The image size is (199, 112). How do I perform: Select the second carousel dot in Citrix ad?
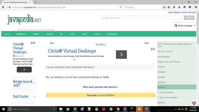coord(77,60)
